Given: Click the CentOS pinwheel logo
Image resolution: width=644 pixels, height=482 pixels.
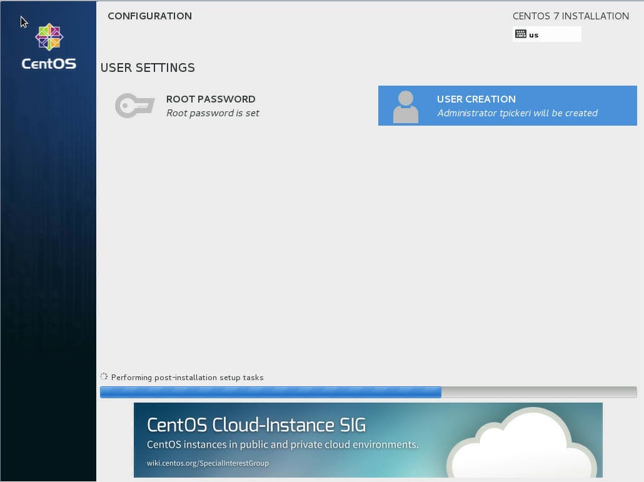Looking at the screenshot, I should point(49,37).
